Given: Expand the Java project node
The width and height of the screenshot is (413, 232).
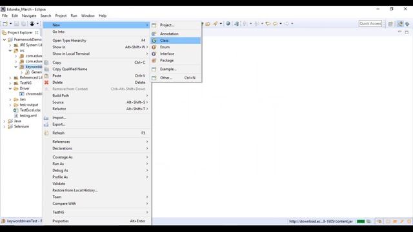Looking at the screenshot, I should click(x=5, y=121).
